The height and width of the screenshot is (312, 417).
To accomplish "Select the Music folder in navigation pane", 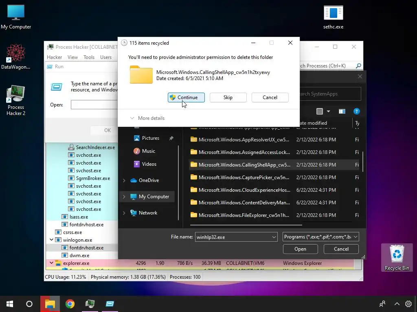I will (148, 151).
